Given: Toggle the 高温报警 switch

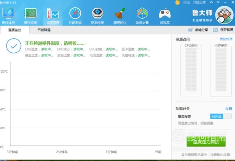Looking at the screenshot, I should [x=221, y=116].
